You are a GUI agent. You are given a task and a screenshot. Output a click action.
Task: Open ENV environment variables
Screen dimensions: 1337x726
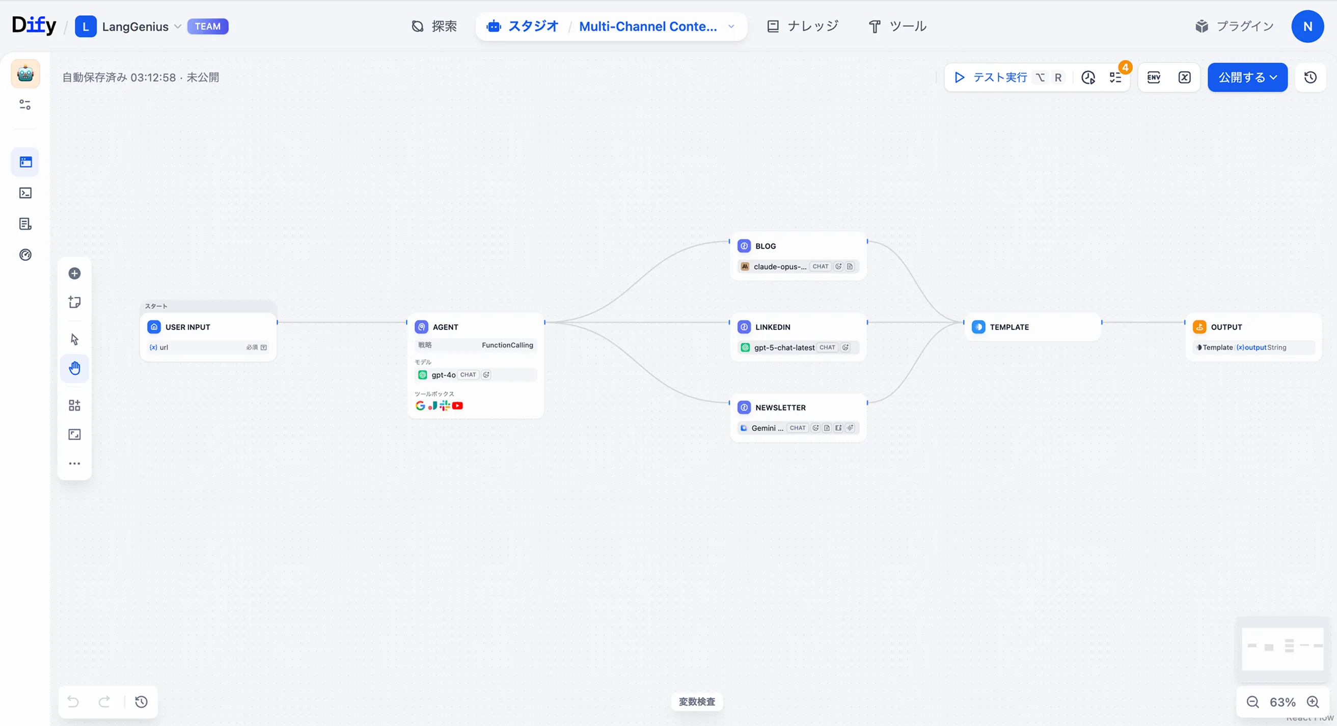click(1153, 77)
